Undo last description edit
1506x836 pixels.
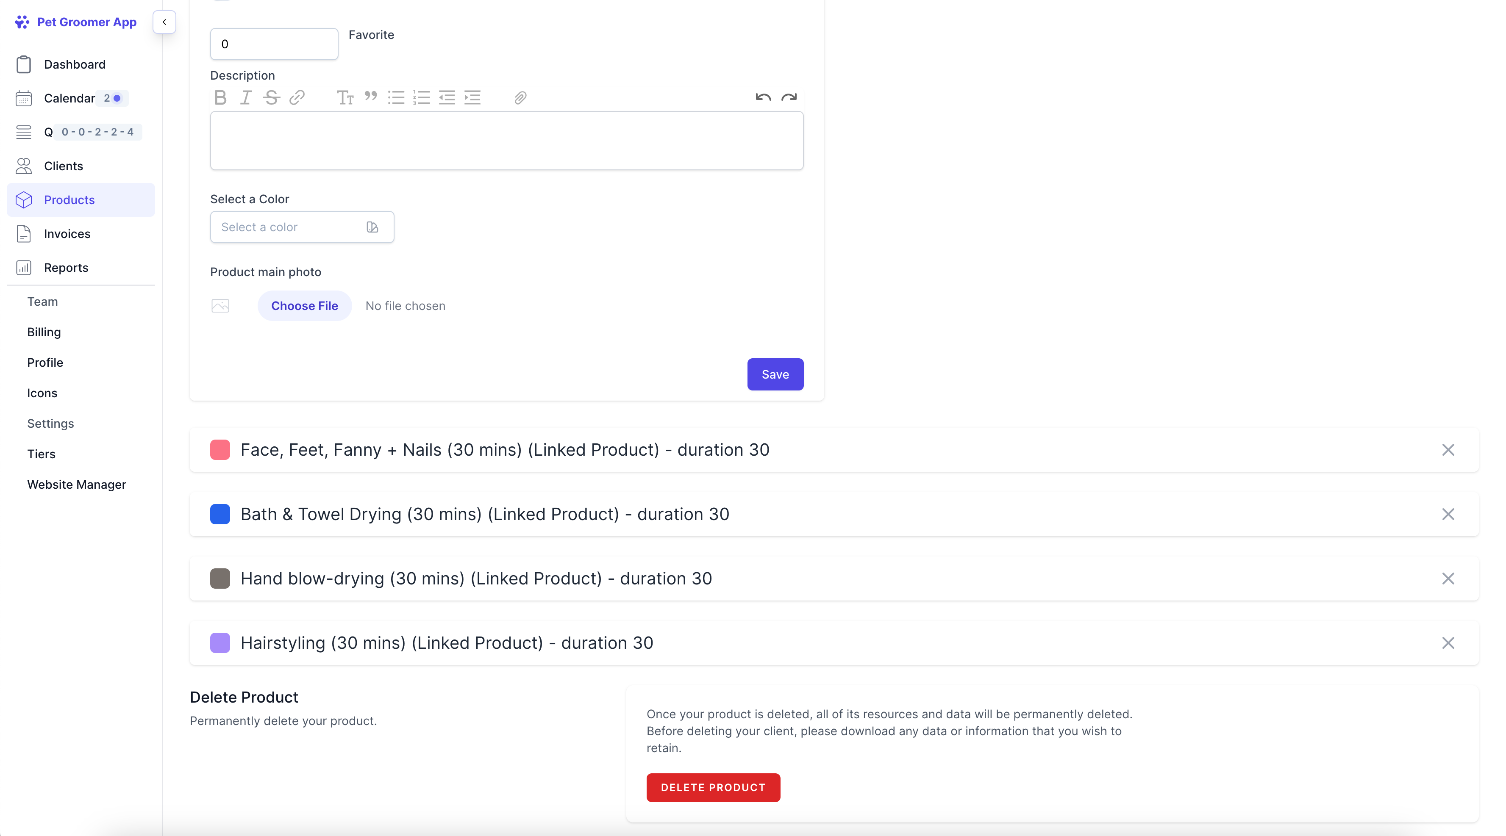coord(763,97)
